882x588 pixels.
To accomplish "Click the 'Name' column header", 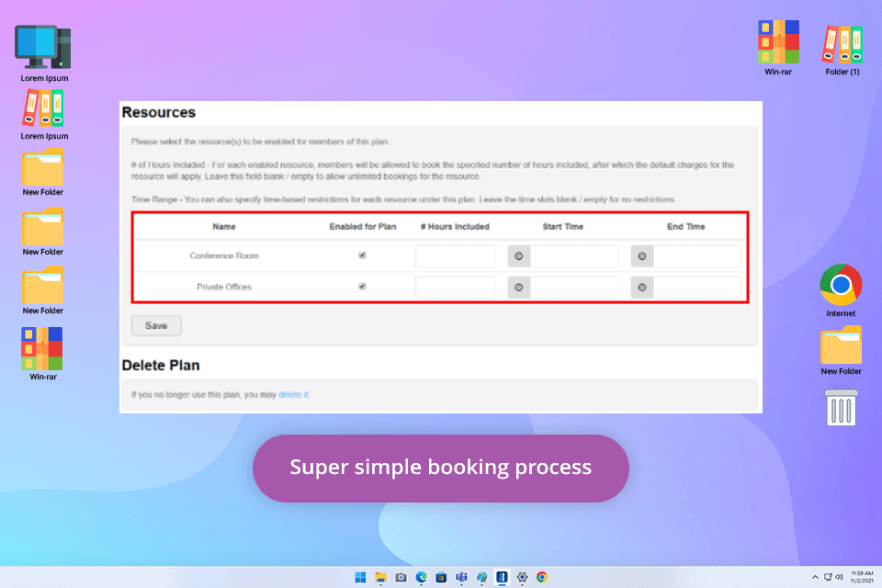I will [224, 227].
